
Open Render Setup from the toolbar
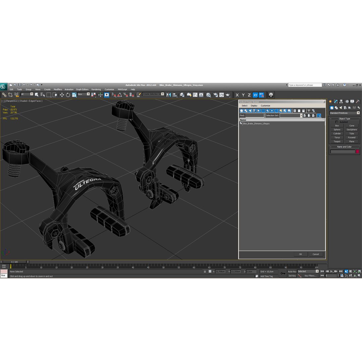(216, 95)
